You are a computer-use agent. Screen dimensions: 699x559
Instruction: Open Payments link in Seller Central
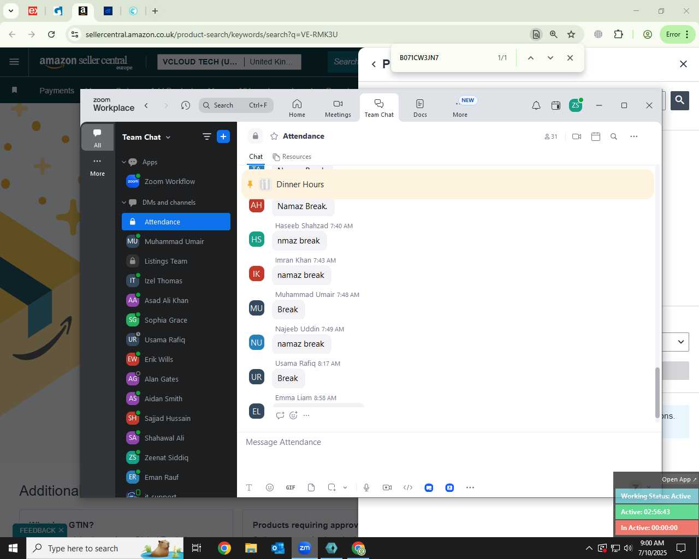(57, 91)
